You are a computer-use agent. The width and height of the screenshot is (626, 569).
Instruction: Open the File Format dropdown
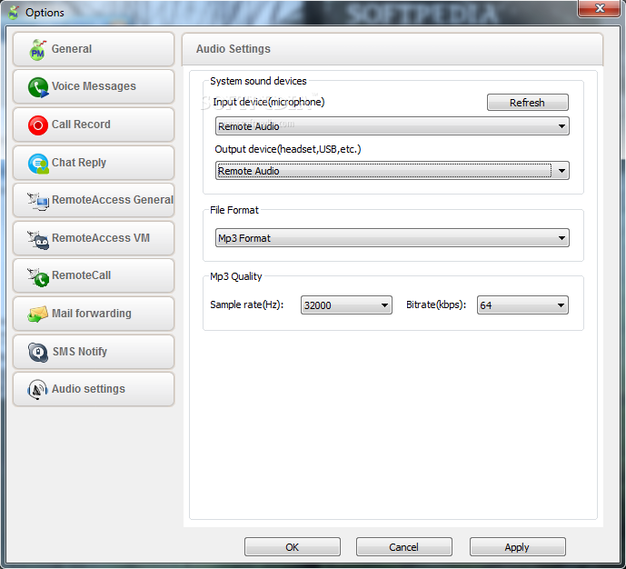392,238
